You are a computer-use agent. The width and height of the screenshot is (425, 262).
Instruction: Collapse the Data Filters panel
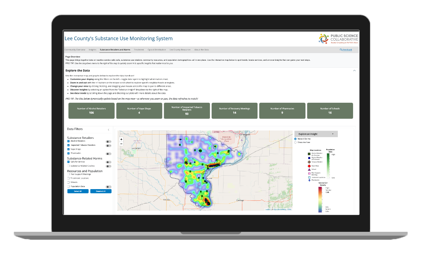coord(108,129)
